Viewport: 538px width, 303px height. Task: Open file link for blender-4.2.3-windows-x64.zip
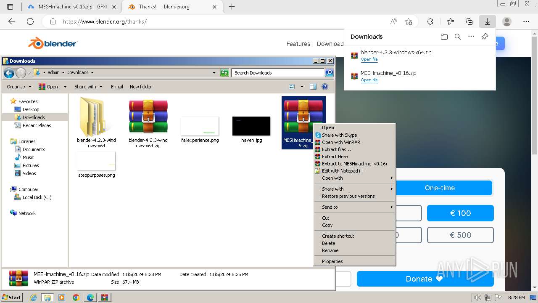[x=369, y=59]
